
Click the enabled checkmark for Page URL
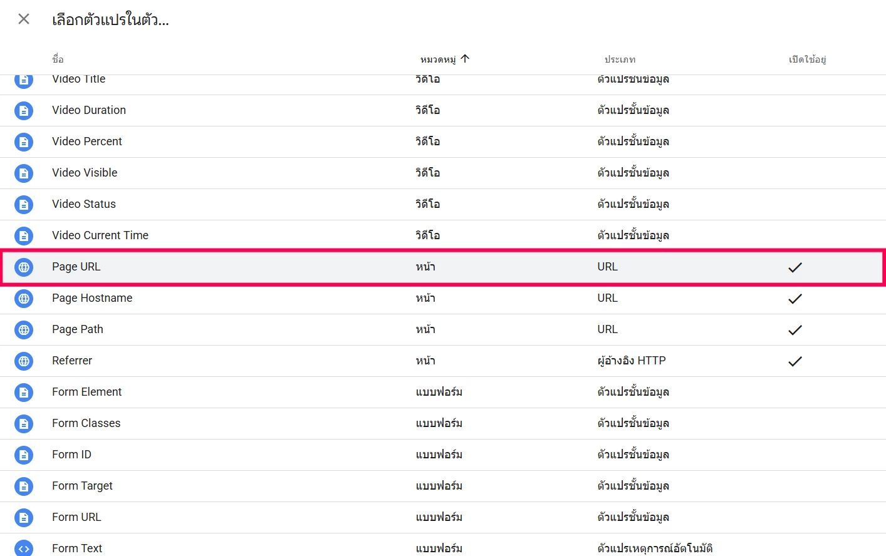(795, 267)
